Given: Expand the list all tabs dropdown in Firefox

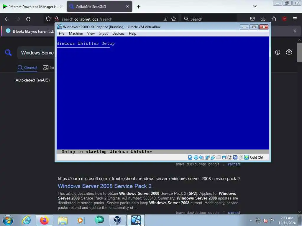Looking at the screenshot, I should [x=255, y=6].
